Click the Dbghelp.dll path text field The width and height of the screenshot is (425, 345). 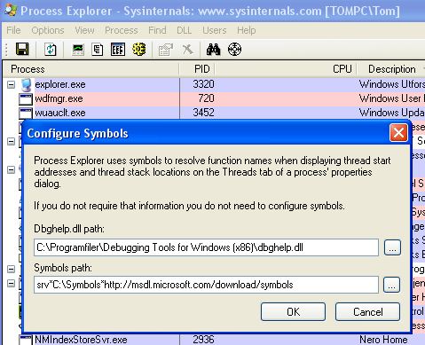pos(206,247)
